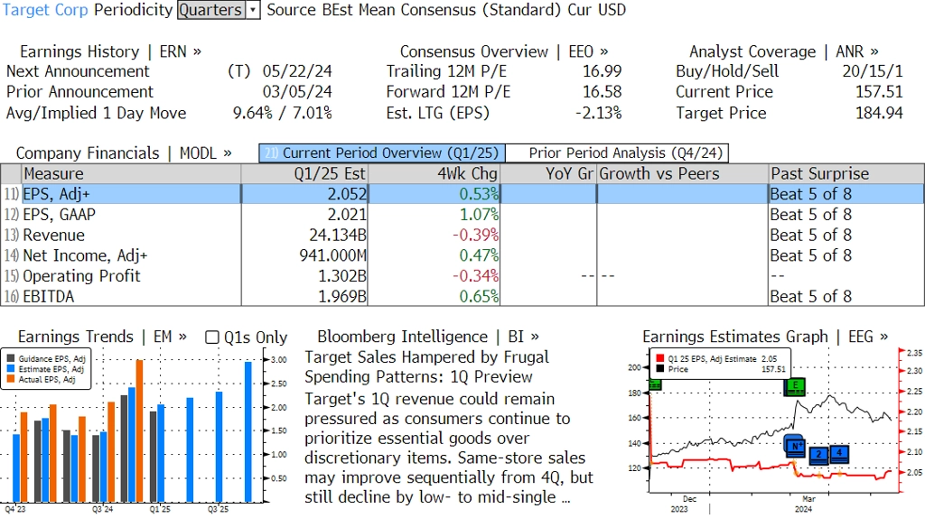The image size is (925, 518).
Task: Click the YoY Gr column header
Action: [548, 174]
